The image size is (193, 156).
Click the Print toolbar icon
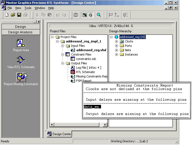click(26, 15)
